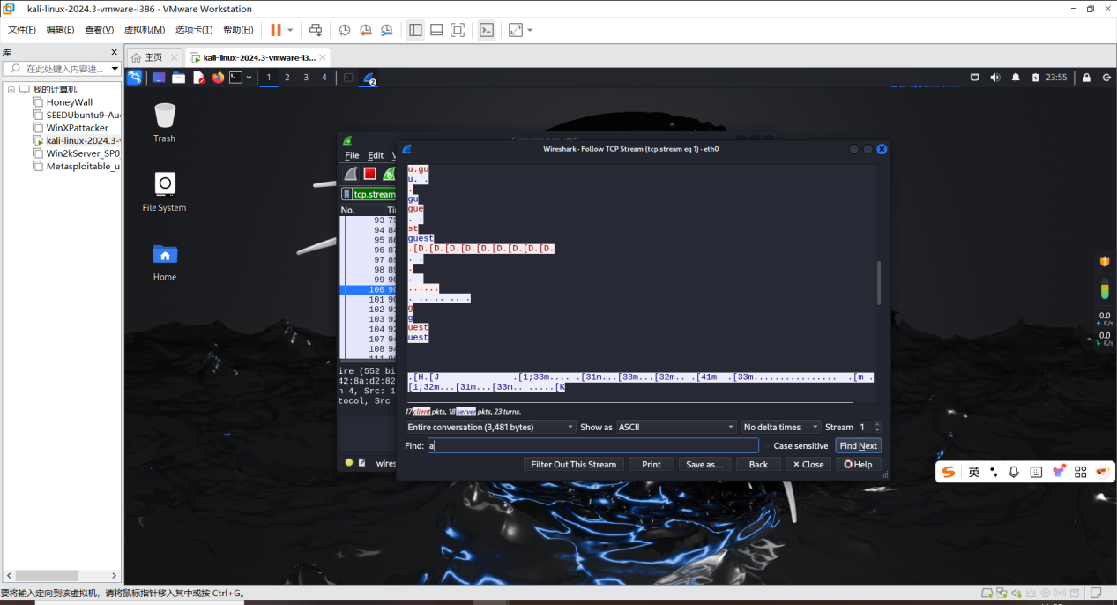The height and width of the screenshot is (605, 1117).
Task: Click the VMware pause virtual machine icon
Action: click(x=276, y=30)
